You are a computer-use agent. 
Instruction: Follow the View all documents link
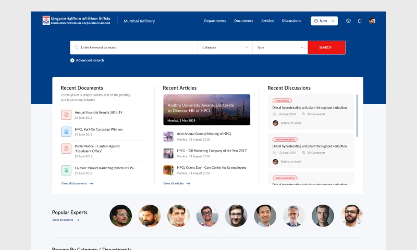click(77, 183)
